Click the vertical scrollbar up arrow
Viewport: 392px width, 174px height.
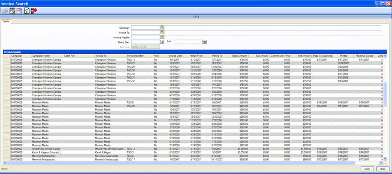385,56
